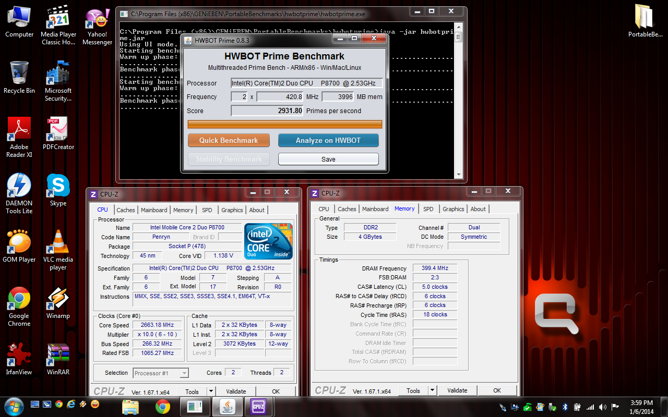
Task: Click Save in HWBOT Prime
Action: coord(328,159)
